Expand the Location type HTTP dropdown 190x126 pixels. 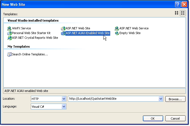[x=64, y=99]
